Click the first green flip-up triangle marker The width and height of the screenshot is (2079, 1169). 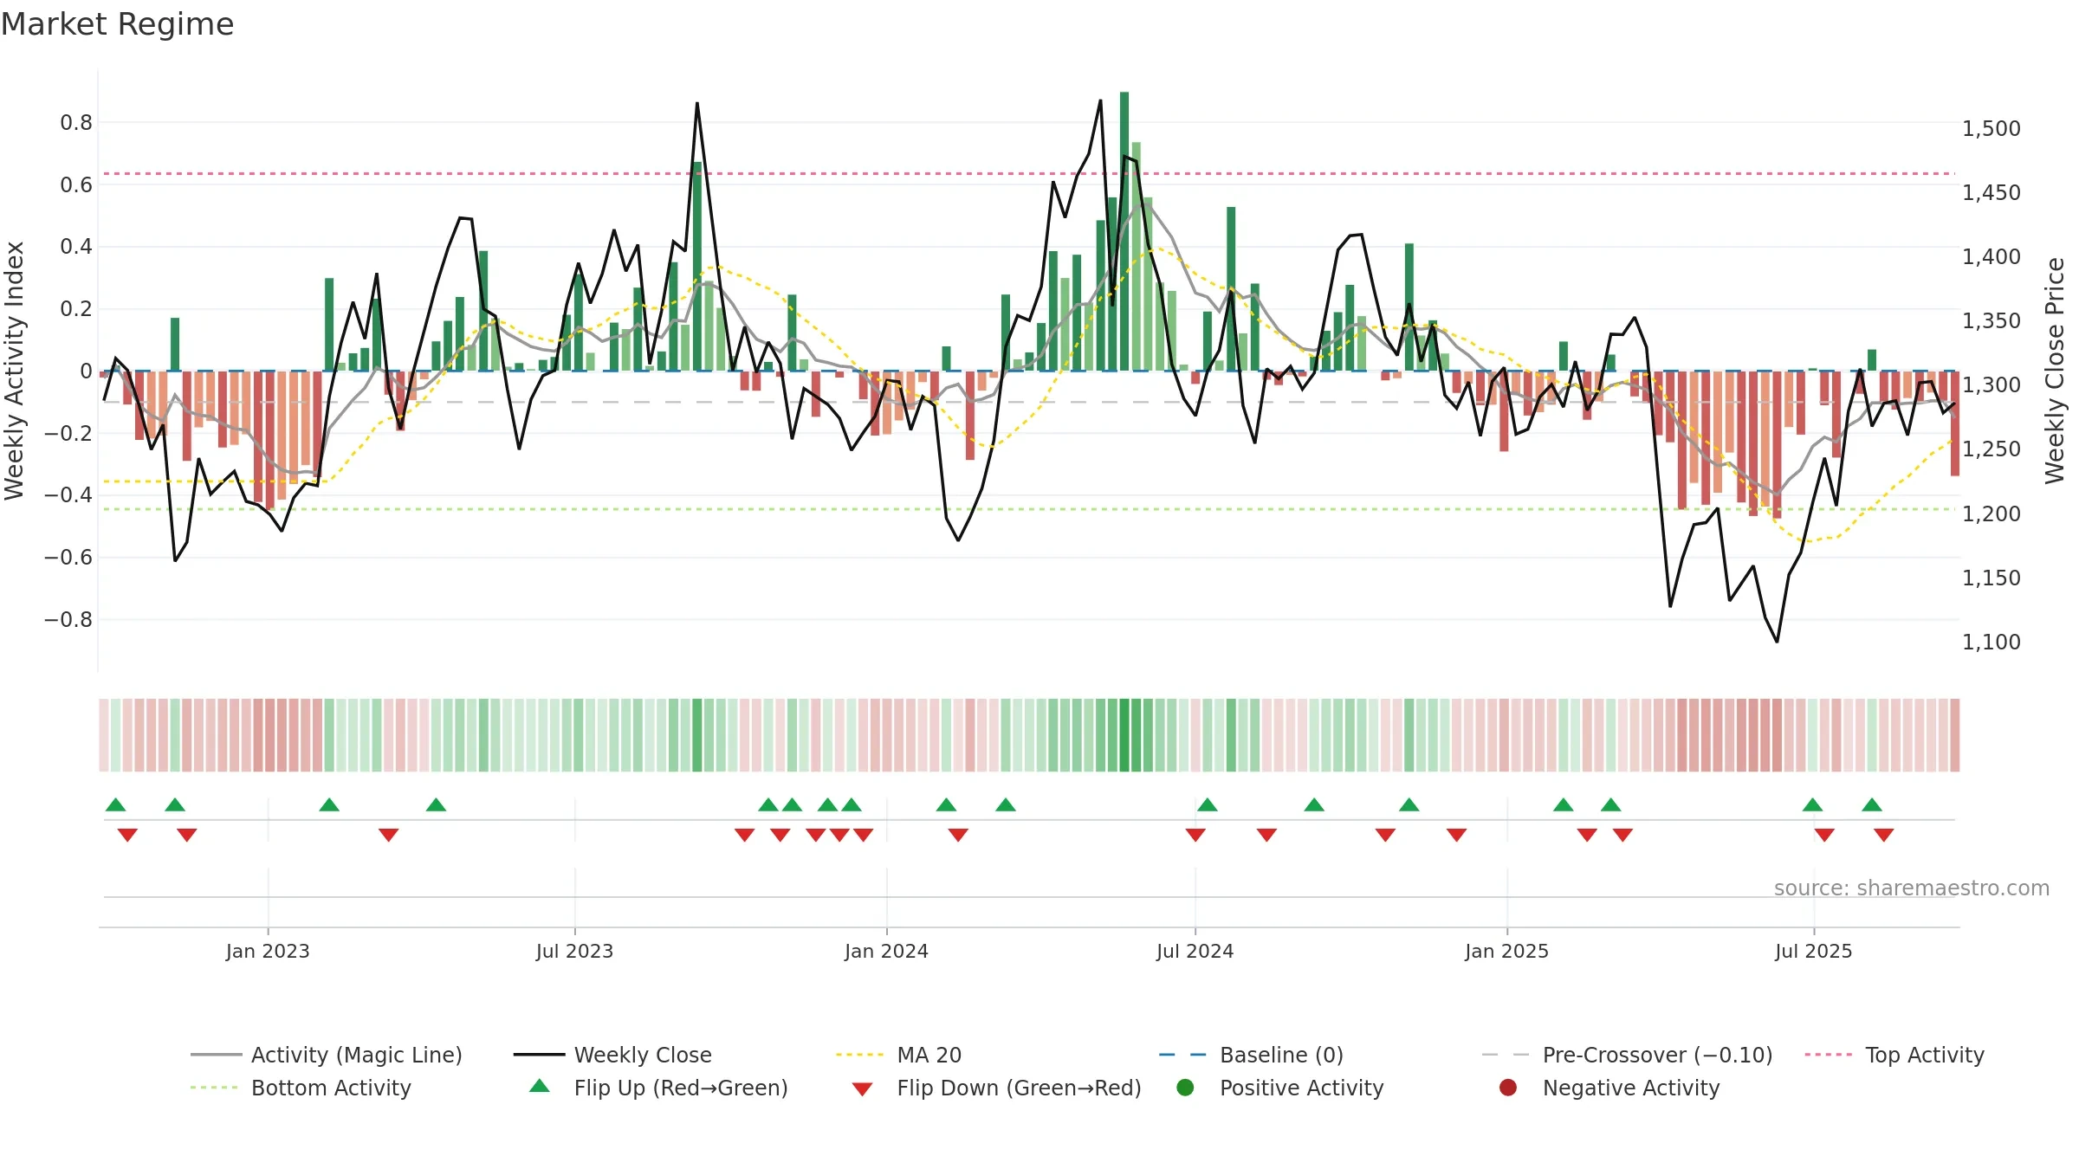click(116, 804)
